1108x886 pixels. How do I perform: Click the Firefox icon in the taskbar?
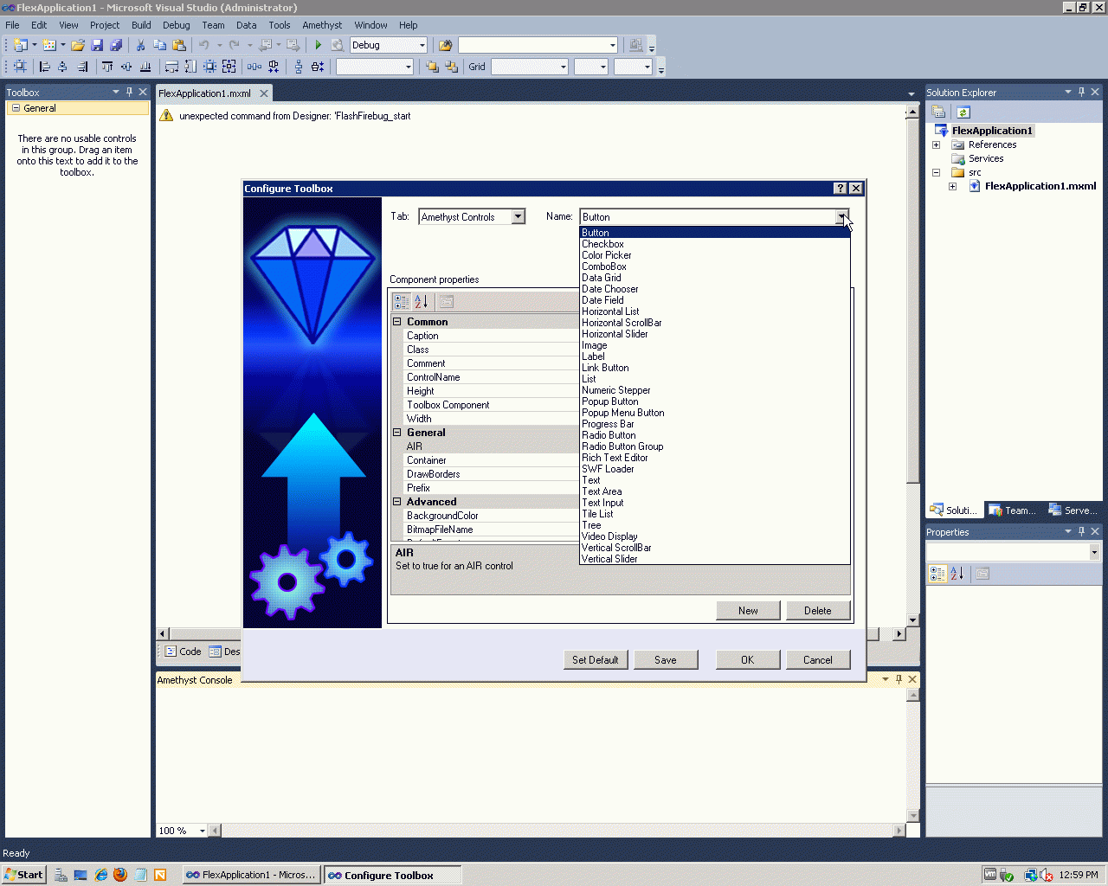pyautogui.click(x=120, y=875)
